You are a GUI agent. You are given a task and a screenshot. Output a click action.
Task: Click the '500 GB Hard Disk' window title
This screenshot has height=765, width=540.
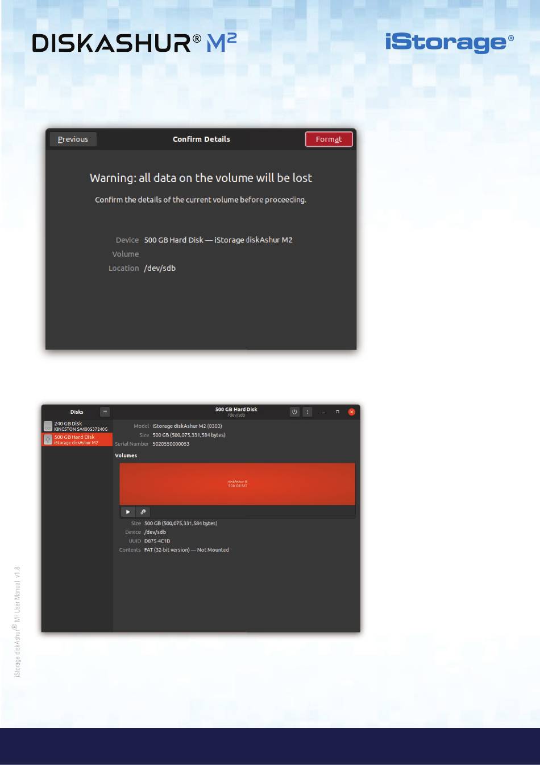(x=236, y=409)
